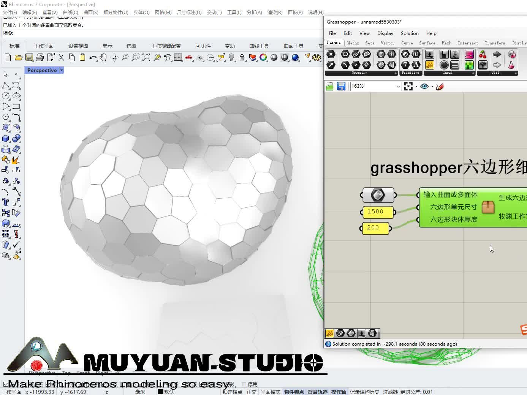
Task: Click the Grasshopper sketch brush icon
Action: 440,86
